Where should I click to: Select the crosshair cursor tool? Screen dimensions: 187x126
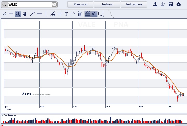(11, 14)
